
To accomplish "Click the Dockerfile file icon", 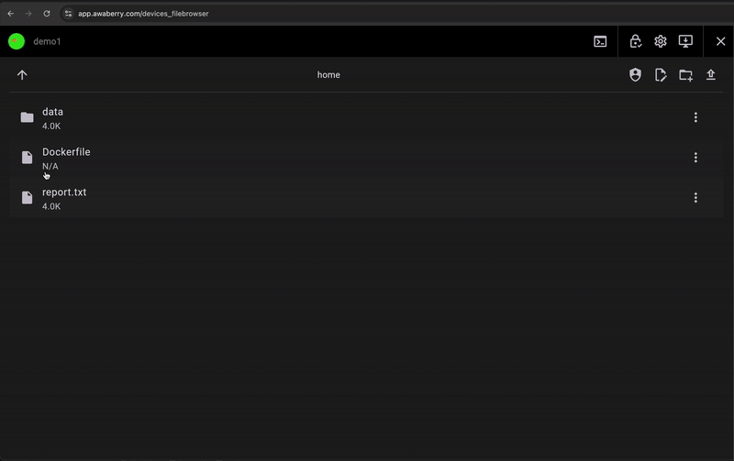I will tap(28, 158).
